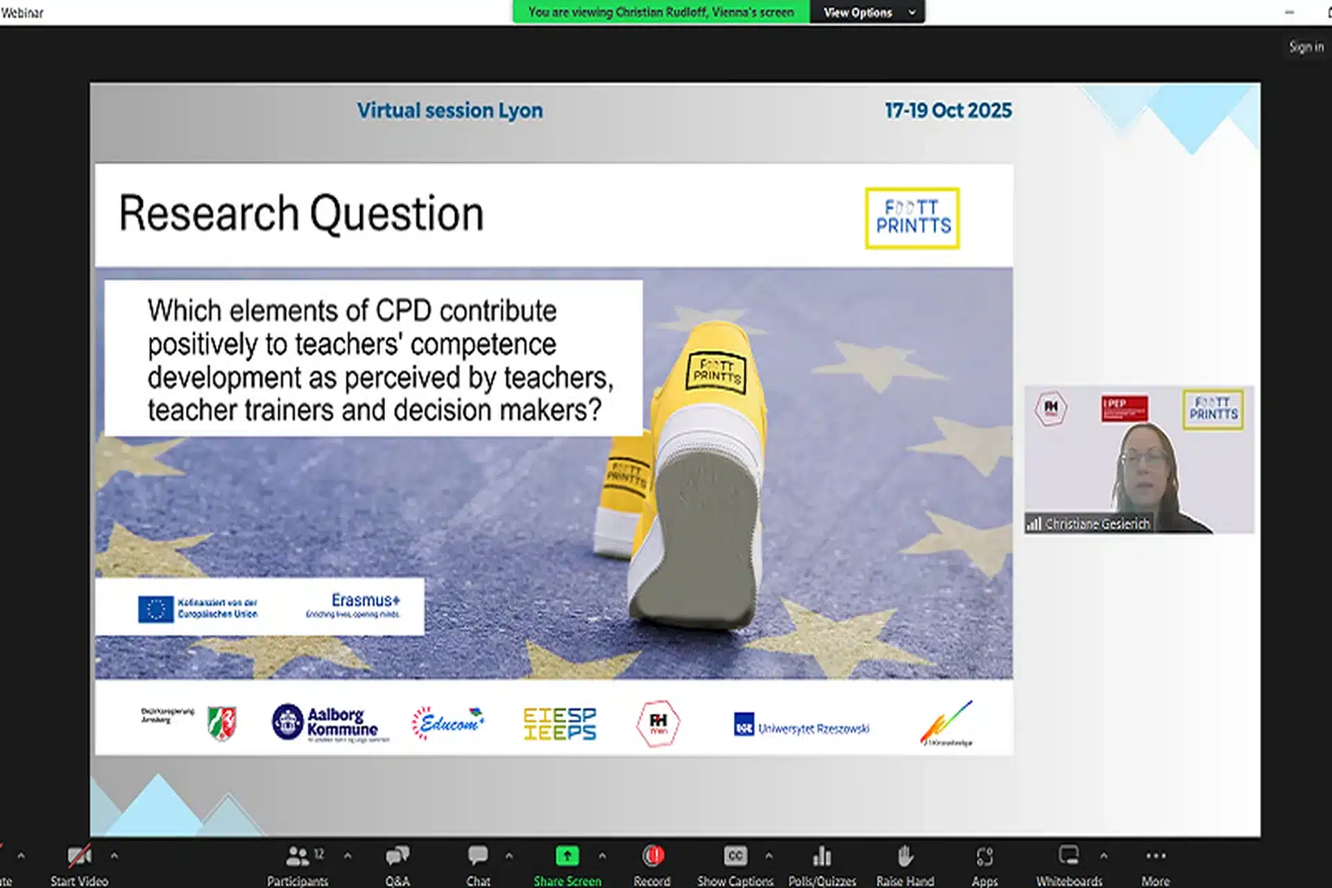The image size is (1332, 888).
Task: Enable Show Captions
Action: coord(735,857)
